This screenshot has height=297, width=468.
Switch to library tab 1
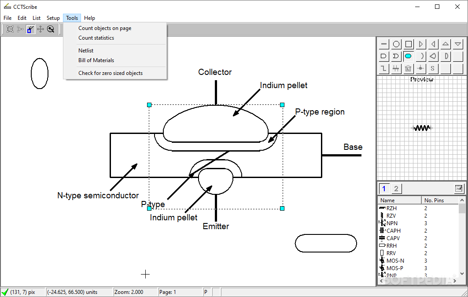384,189
